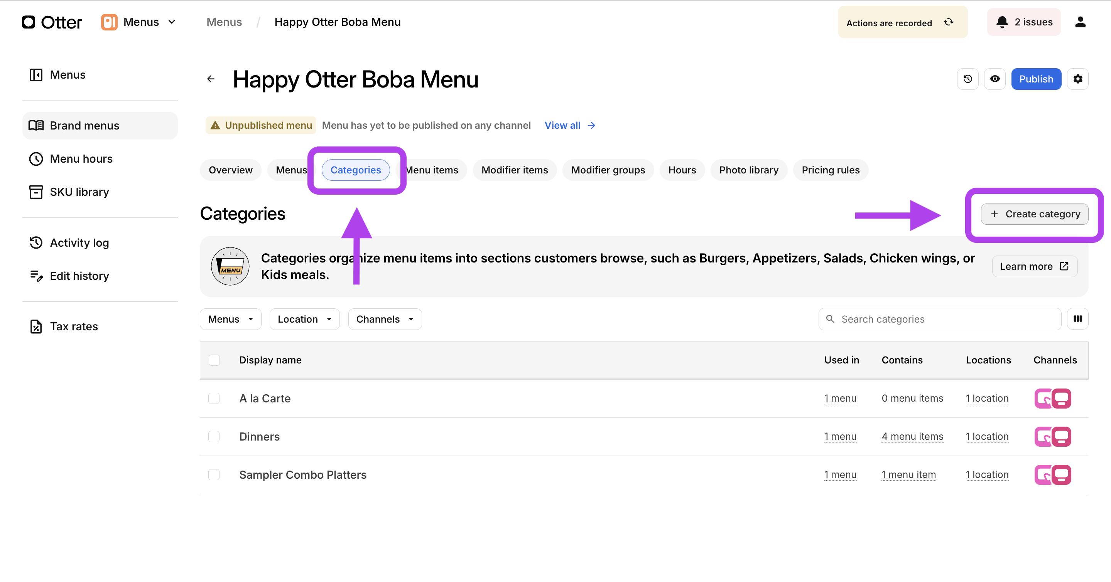
Task: Click '1 menu item' for Sampler Combo Platters
Action: tap(909, 475)
